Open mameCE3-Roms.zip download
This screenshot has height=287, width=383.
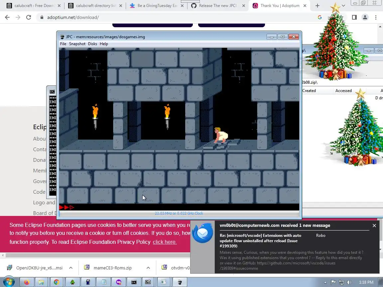pos(113,268)
